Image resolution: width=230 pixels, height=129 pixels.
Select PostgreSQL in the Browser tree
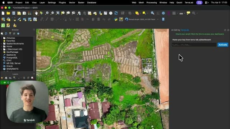click(x=12, y=58)
